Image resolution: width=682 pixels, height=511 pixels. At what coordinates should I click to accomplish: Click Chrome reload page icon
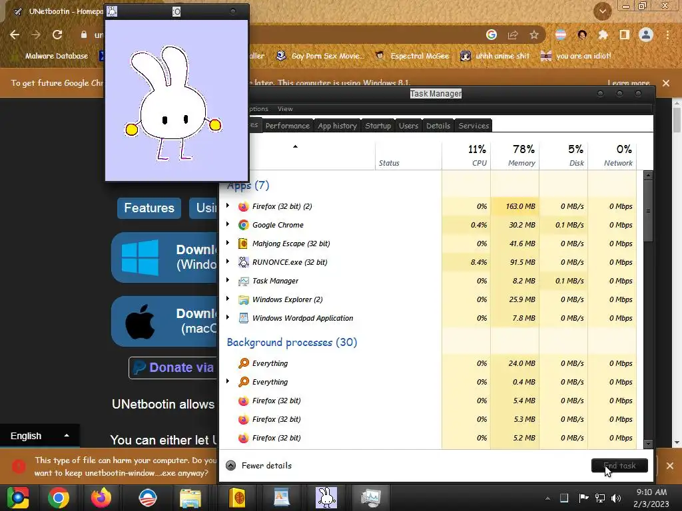(57, 35)
